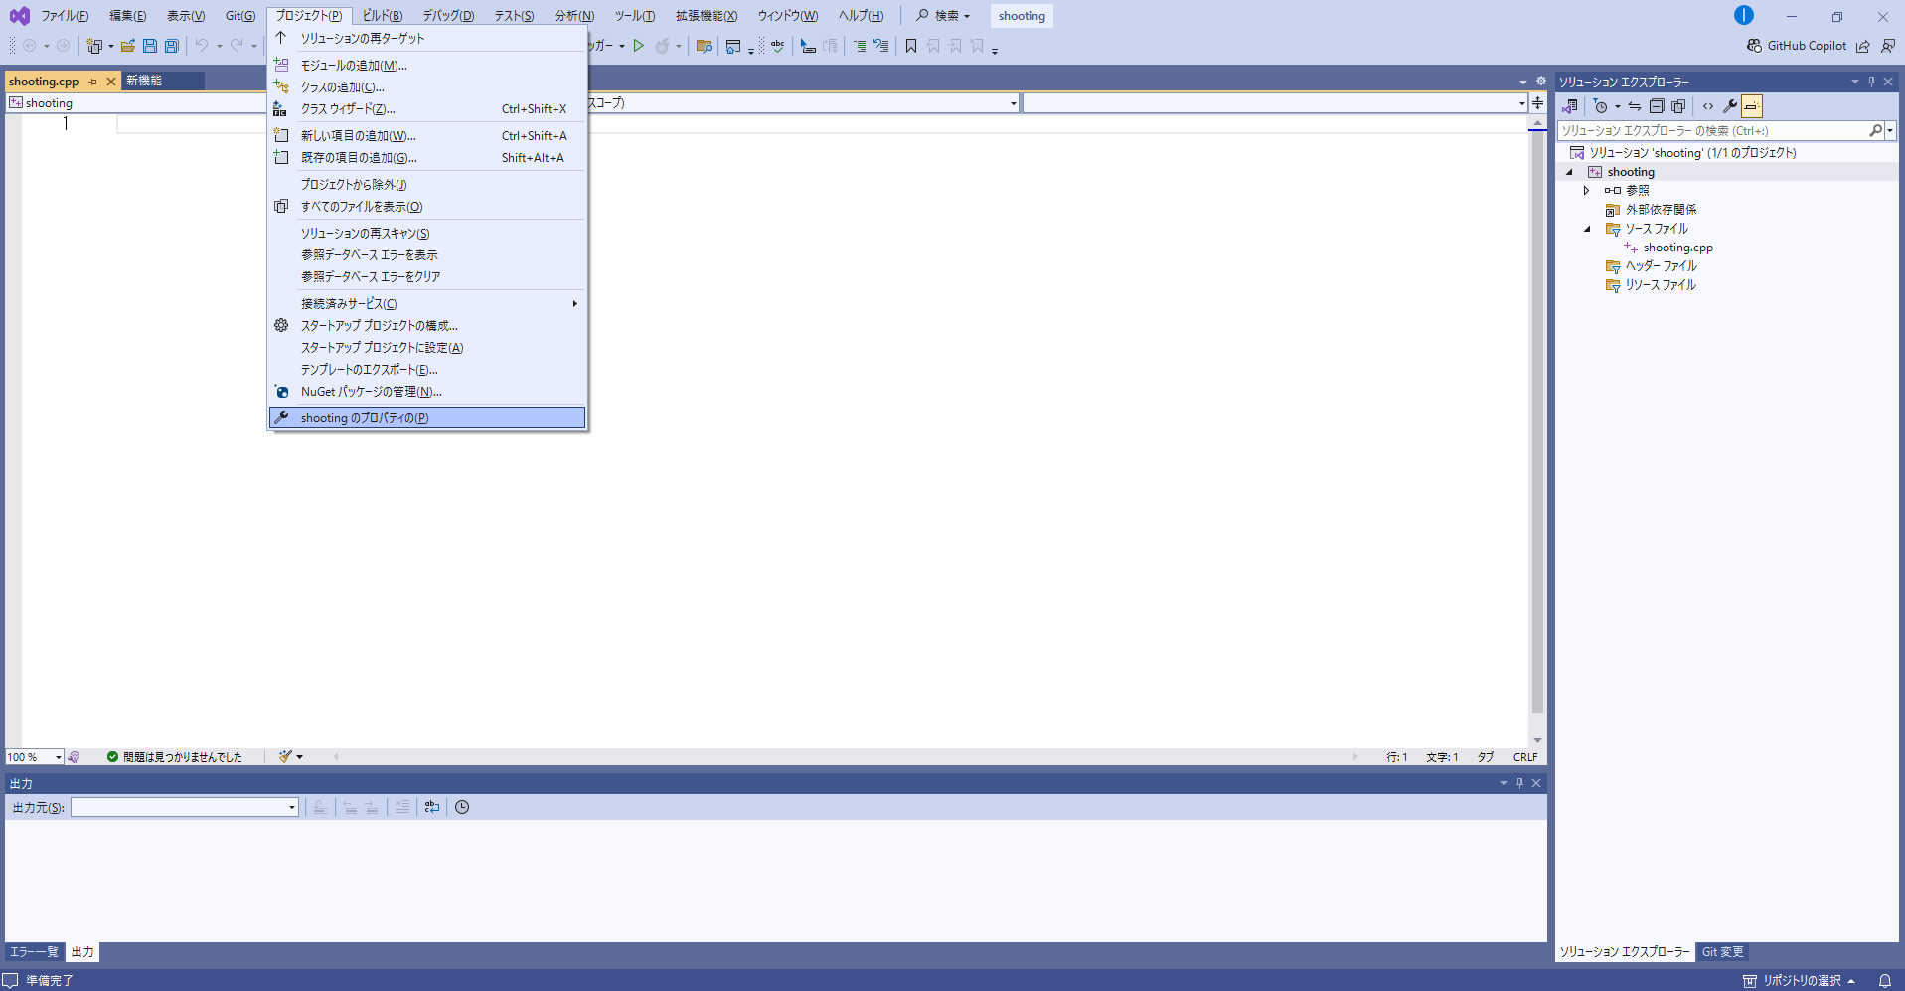
Task: Open the 出力元 source dropdown
Action: pos(185,807)
